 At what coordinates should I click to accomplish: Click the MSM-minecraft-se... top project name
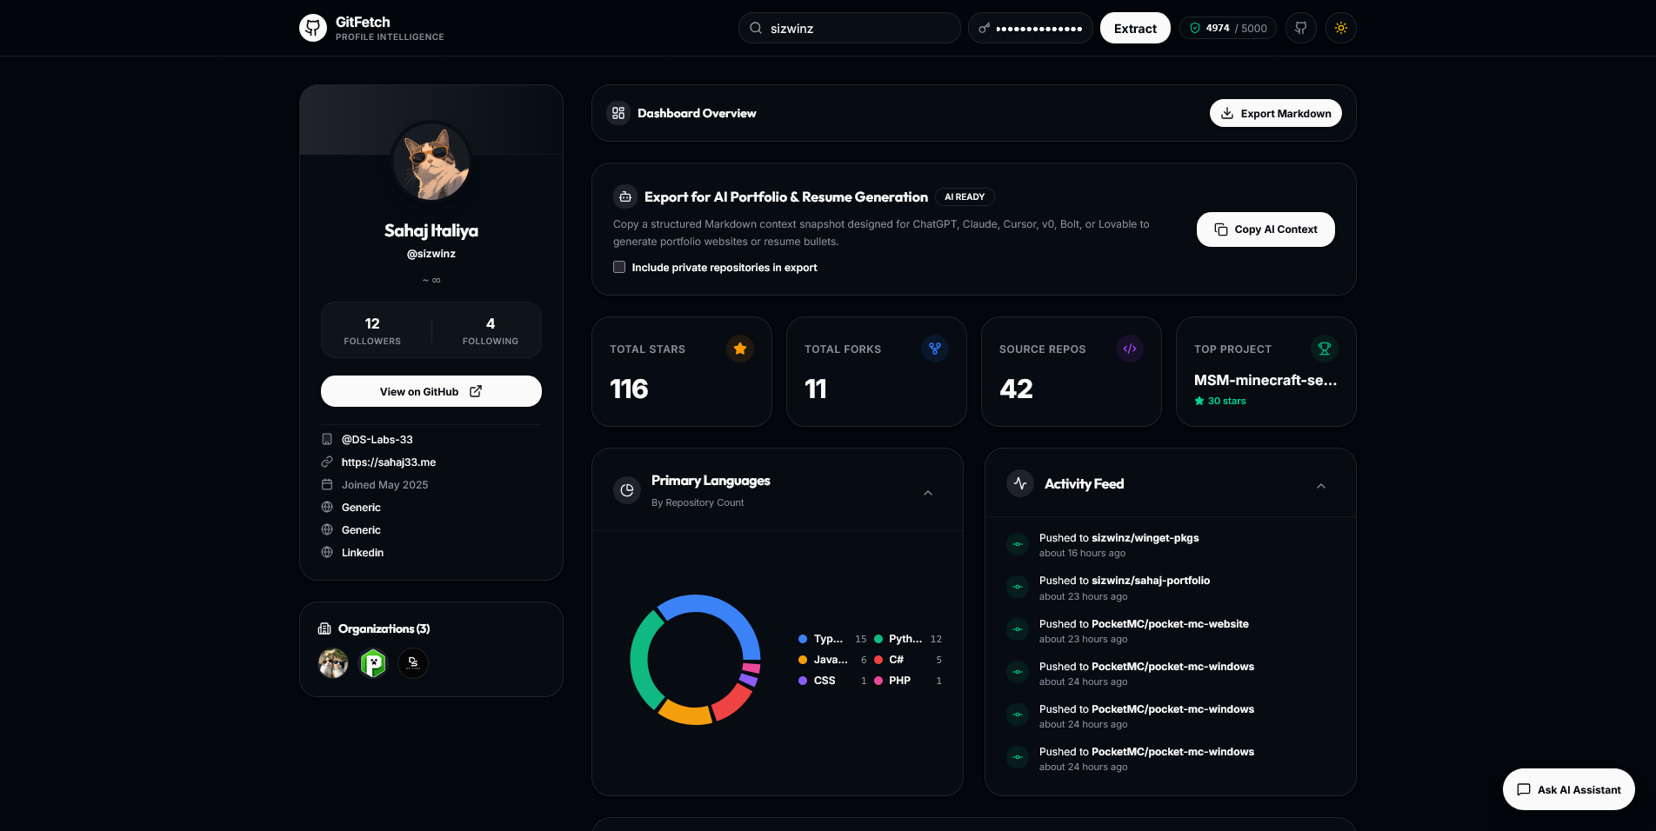point(1265,380)
